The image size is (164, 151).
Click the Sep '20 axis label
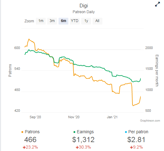(35, 117)
